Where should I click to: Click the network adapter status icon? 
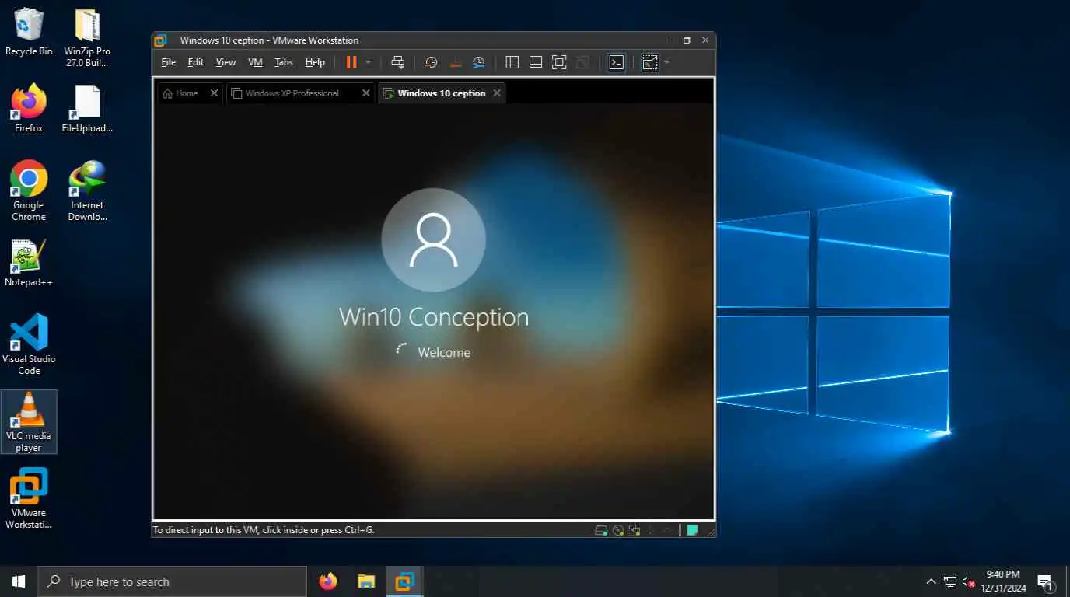(635, 531)
